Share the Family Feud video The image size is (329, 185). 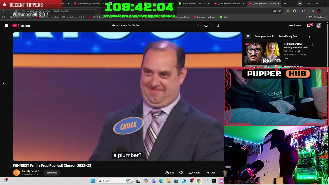[x=195, y=173]
